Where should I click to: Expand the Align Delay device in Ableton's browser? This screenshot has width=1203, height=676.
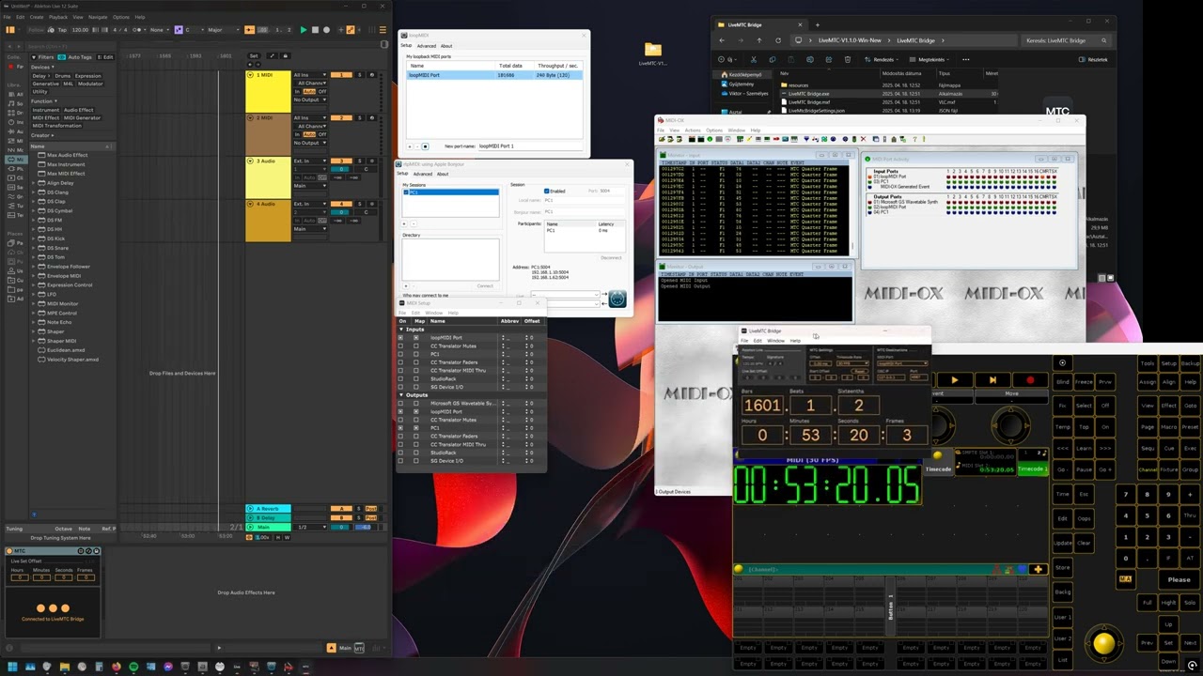tap(35, 183)
